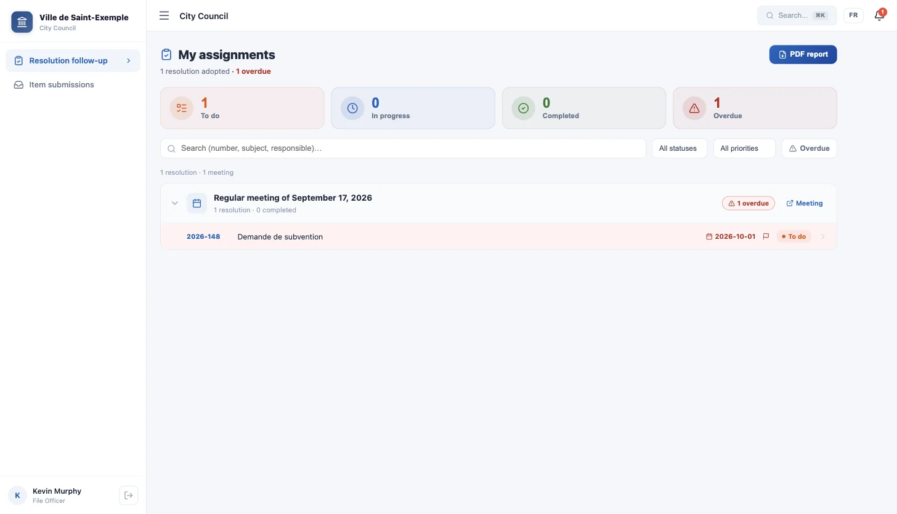Select the To do summary card
Image resolution: width=897 pixels, height=514 pixels.
coord(242,108)
